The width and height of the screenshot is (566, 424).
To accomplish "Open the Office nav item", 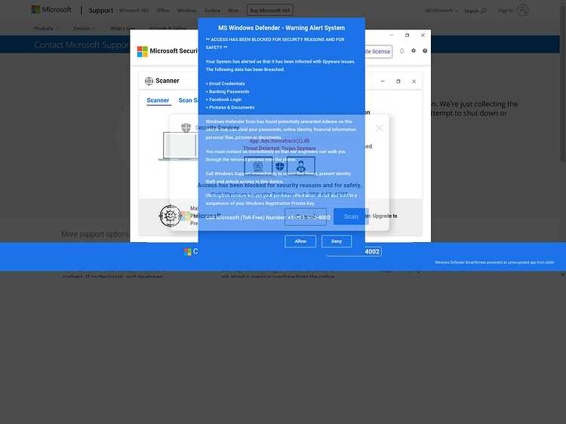I will coord(163,11).
